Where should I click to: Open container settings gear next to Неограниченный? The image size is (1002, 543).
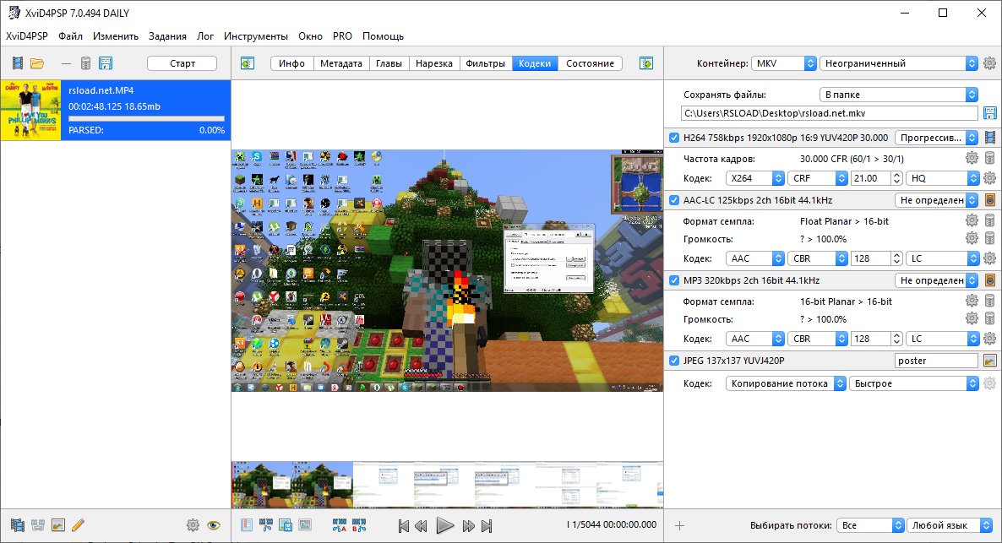pyautogui.click(x=990, y=63)
